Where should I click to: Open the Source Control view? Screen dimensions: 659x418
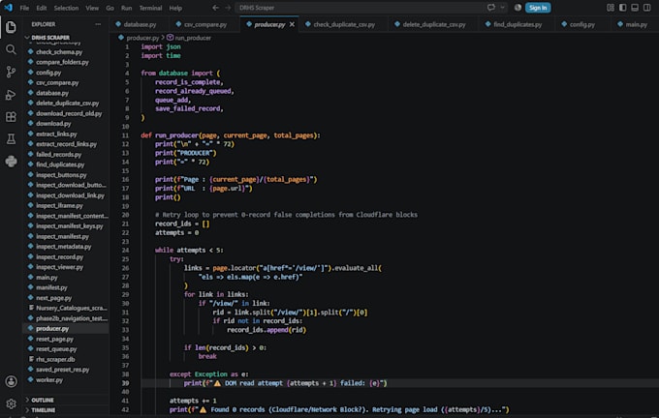[x=11, y=73]
